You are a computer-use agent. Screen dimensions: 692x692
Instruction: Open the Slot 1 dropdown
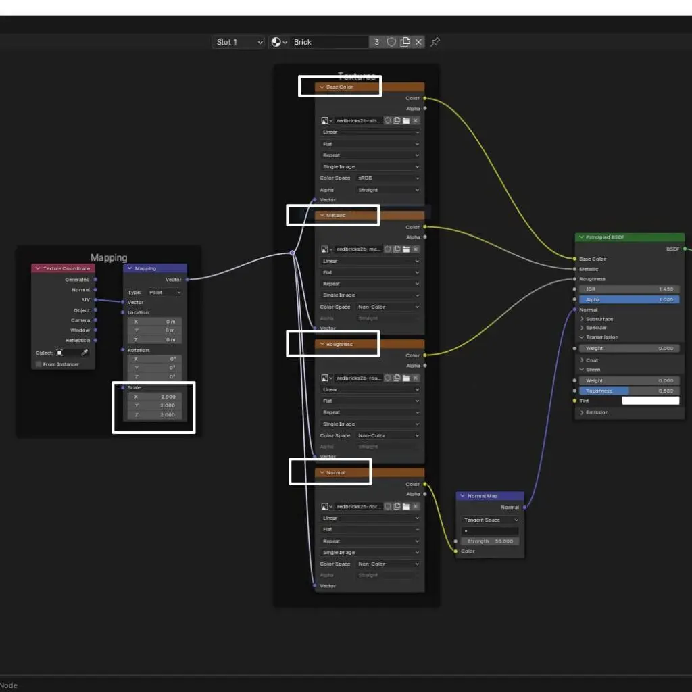tap(239, 42)
